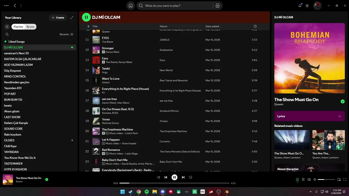Open Blender from the taskbar
The image size is (349, 196).
click(227, 192)
